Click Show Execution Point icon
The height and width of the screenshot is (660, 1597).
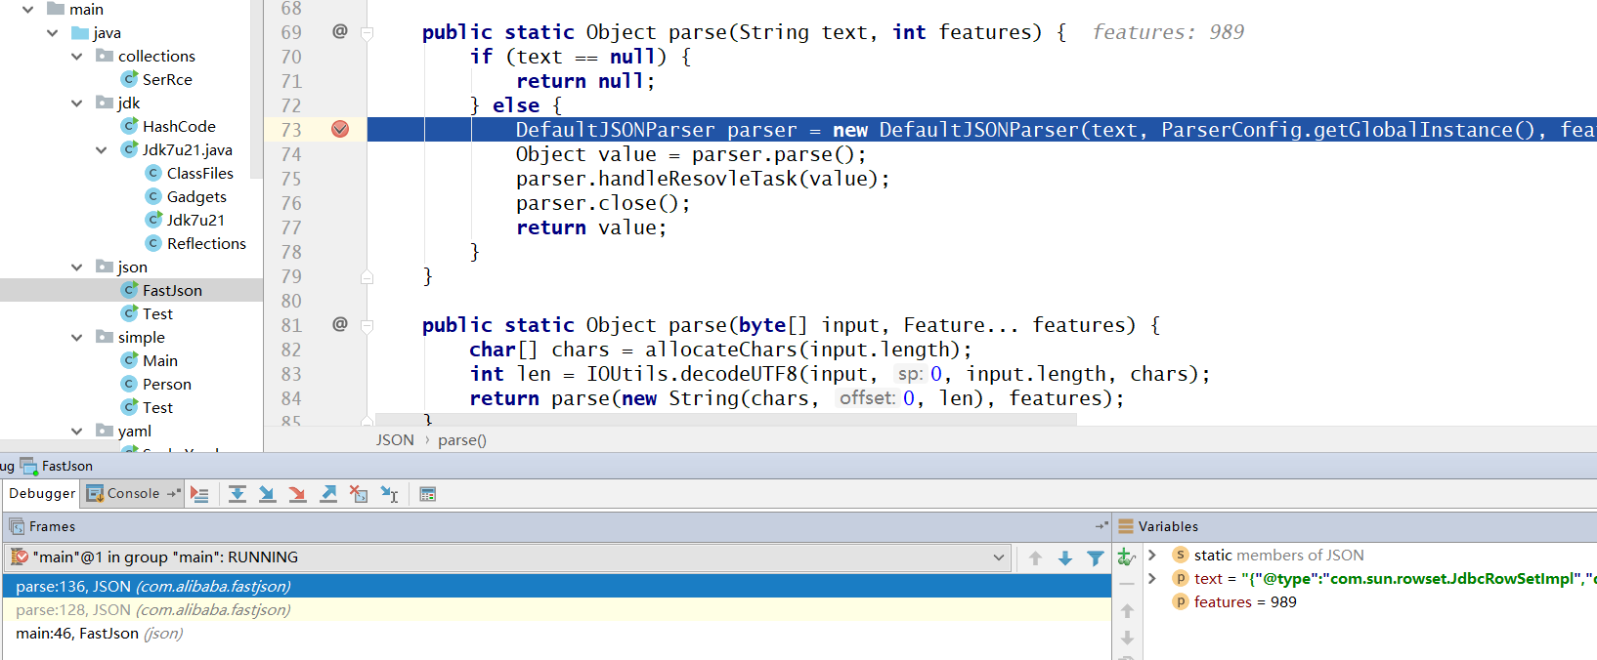point(199,494)
